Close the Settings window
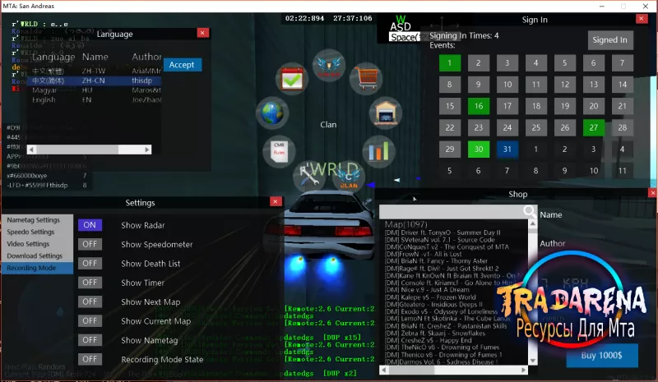This screenshot has height=382, width=658. [276, 202]
